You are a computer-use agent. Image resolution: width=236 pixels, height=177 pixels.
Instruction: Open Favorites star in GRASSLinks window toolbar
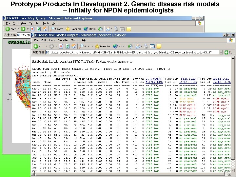point(73,29)
